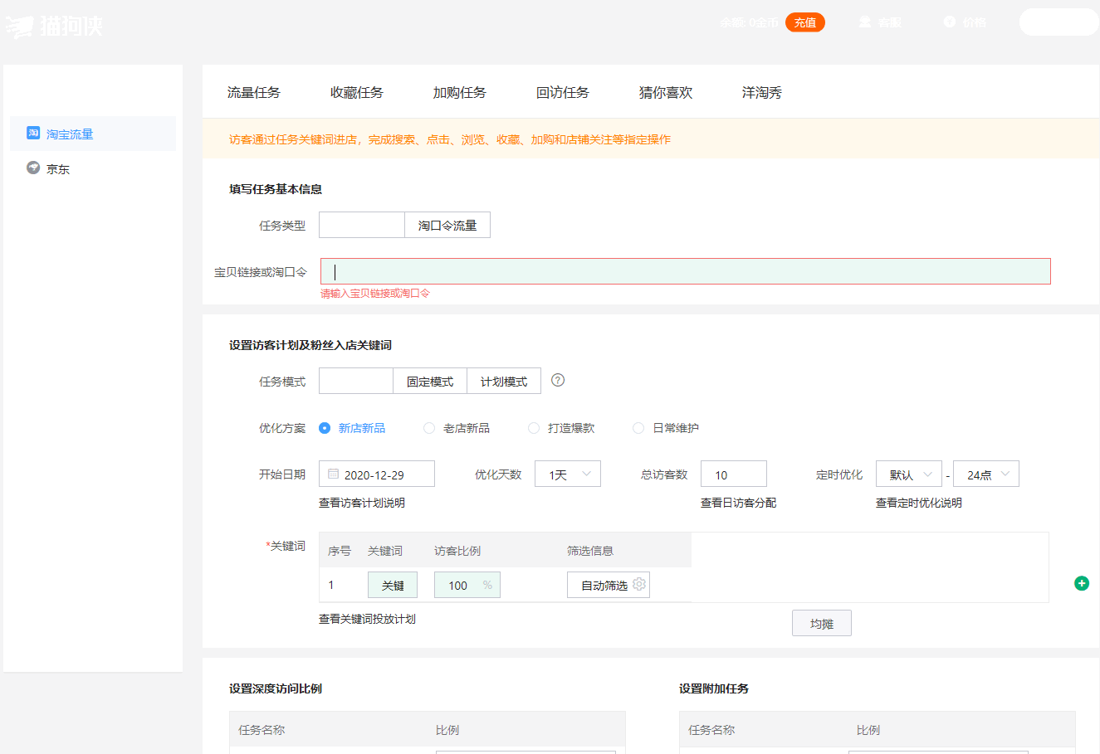Select the 老店新品 radio option
The image size is (1100, 754).
point(429,428)
